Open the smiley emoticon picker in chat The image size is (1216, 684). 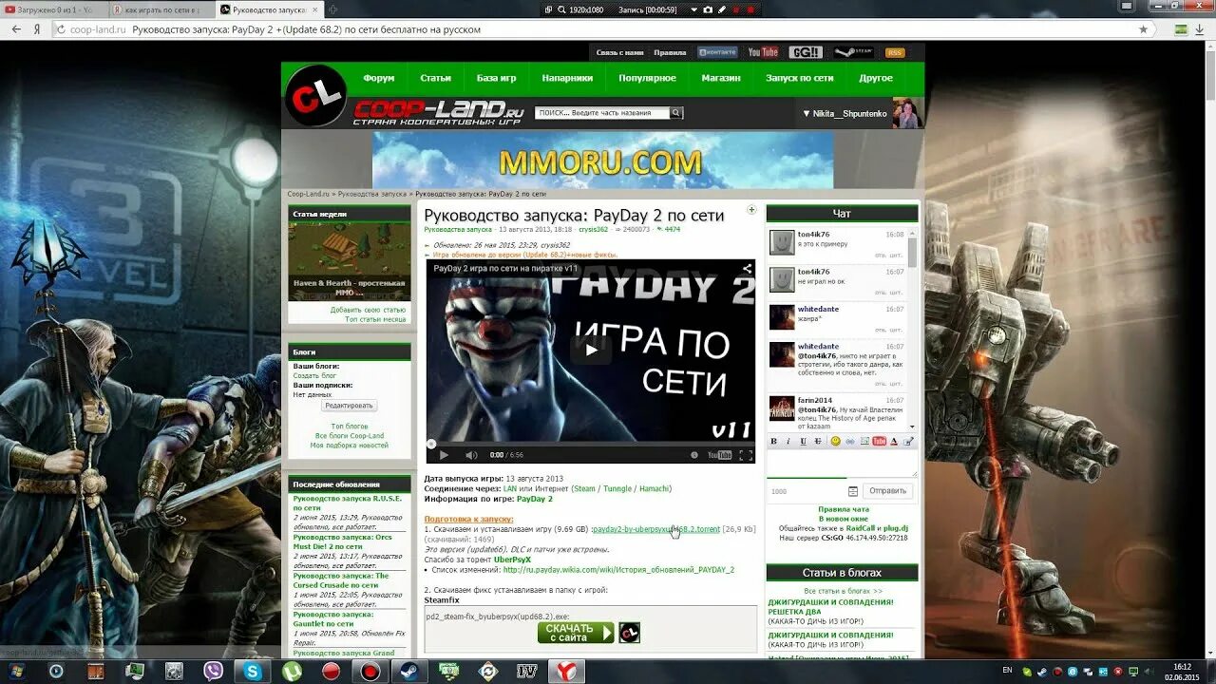[x=836, y=441]
